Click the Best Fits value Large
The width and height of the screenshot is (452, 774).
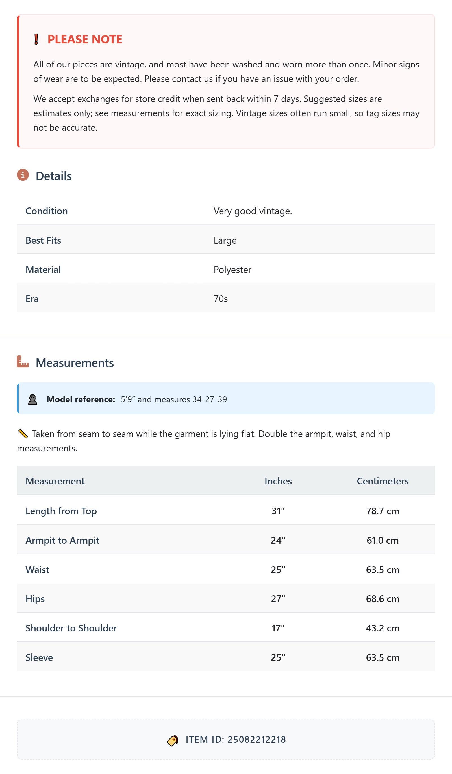[225, 240]
